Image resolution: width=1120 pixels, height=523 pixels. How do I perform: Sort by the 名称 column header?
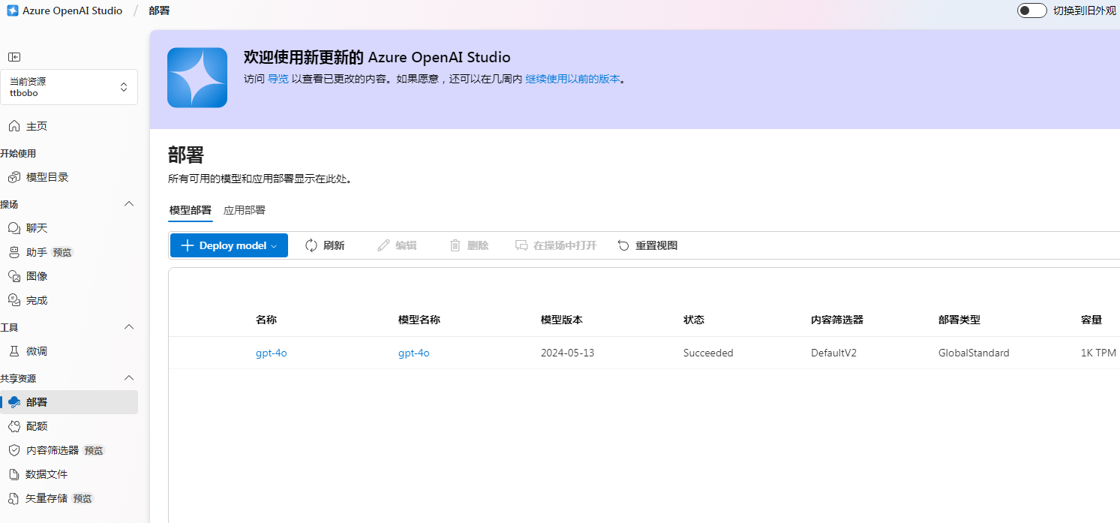click(x=266, y=320)
